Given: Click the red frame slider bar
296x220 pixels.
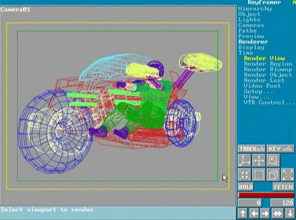Looking at the screenshot, I should click(x=266, y=195).
